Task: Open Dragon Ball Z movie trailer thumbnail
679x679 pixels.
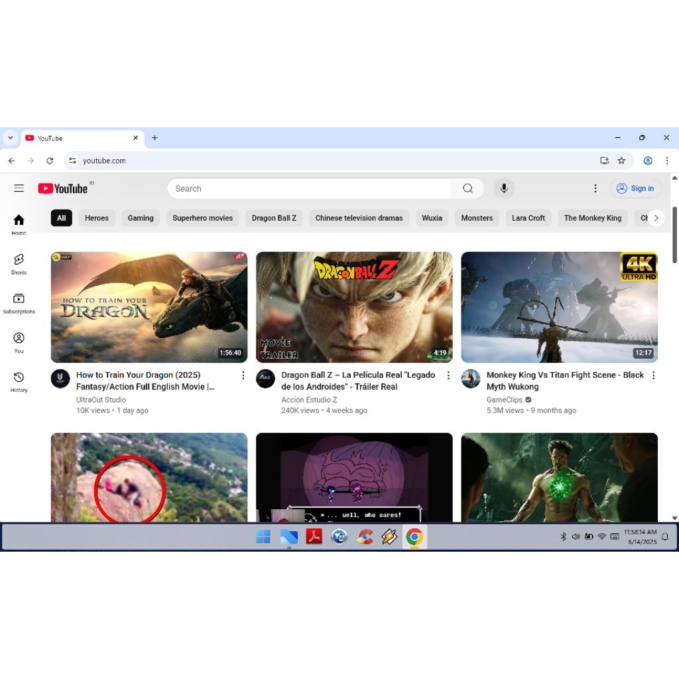Action: coord(354,307)
